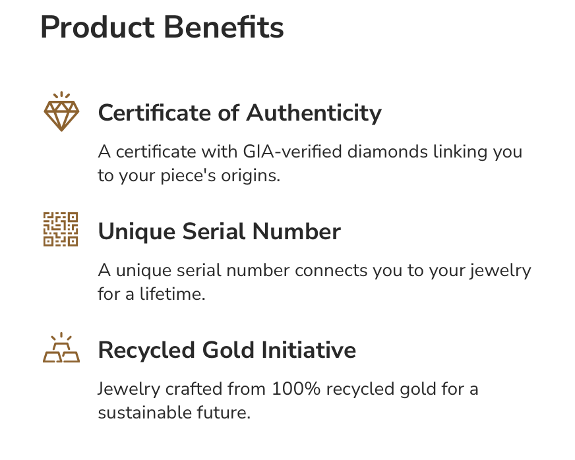Click the word Authenticity in the first title
Screen dimensions: 575x460
314,113
